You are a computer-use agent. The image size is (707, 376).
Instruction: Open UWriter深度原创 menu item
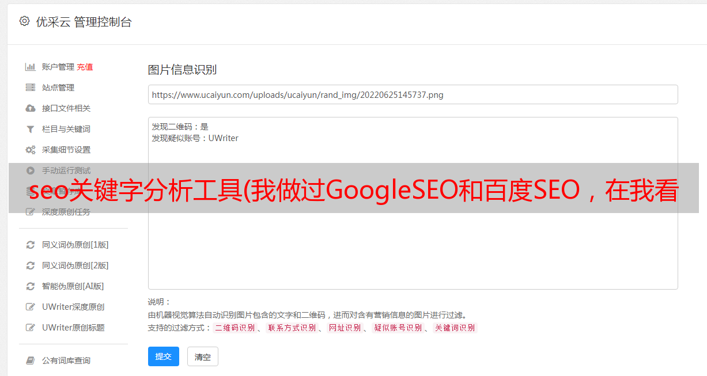(73, 307)
